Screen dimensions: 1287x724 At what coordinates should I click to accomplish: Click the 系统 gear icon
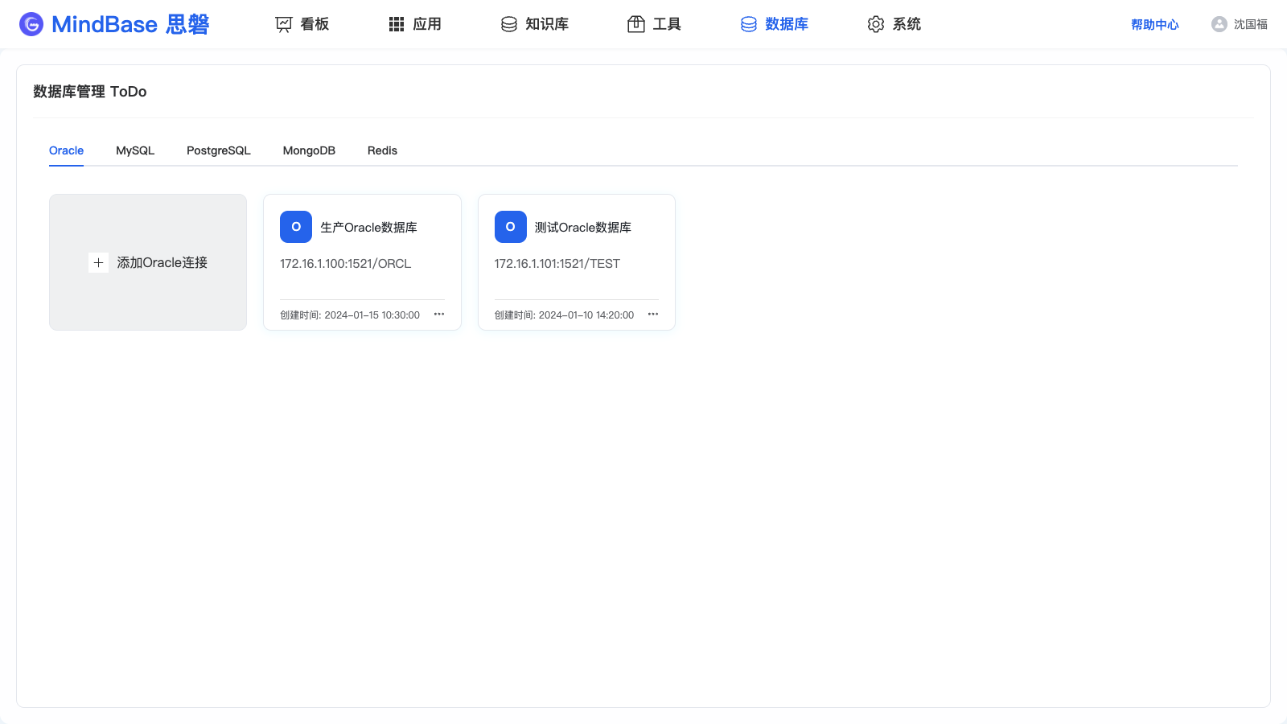click(x=876, y=24)
